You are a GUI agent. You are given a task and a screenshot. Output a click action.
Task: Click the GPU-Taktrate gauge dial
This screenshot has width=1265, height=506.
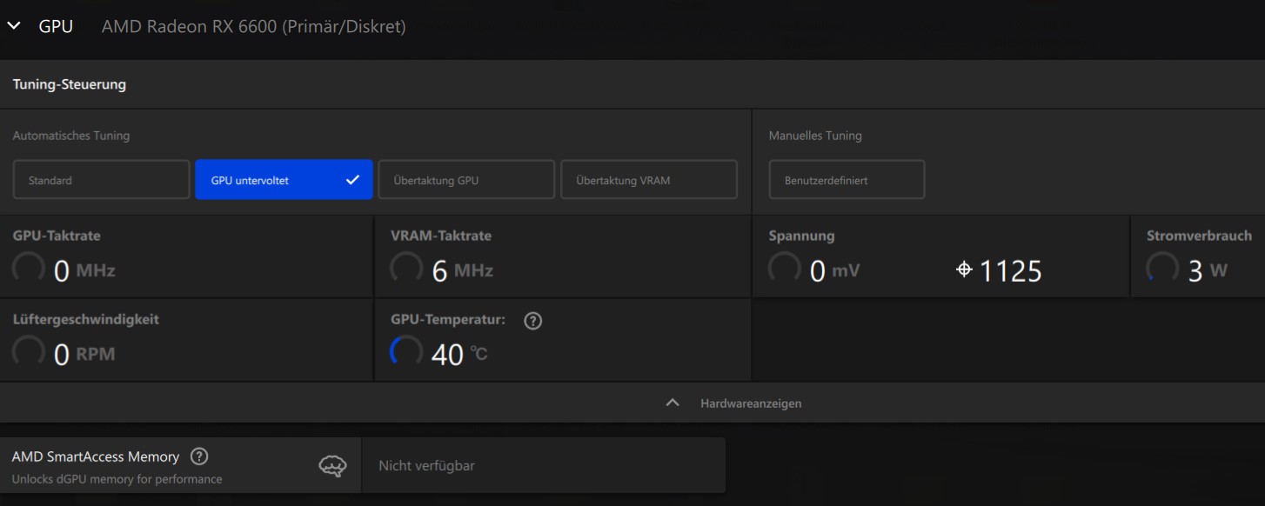click(29, 269)
